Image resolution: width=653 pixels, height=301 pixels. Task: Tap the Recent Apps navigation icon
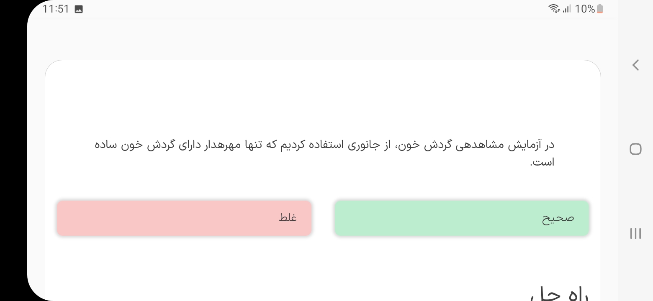coord(635,234)
